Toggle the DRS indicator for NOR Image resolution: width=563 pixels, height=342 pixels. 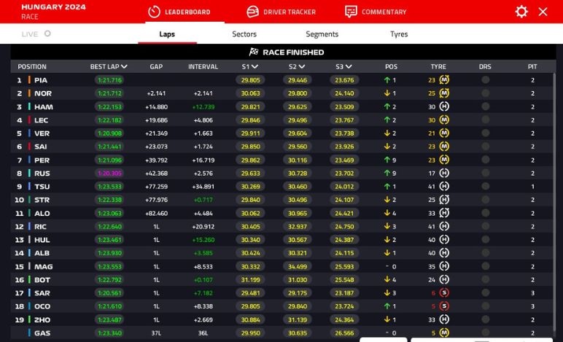pos(486,93)
